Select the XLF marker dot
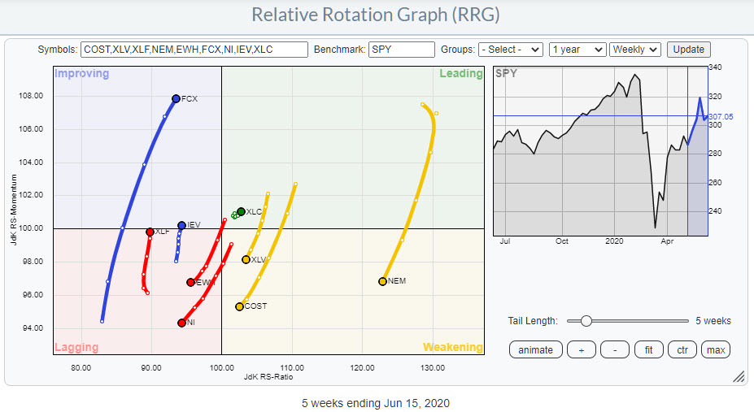This screenshot has width=754, height=412. tap(150, 232)
